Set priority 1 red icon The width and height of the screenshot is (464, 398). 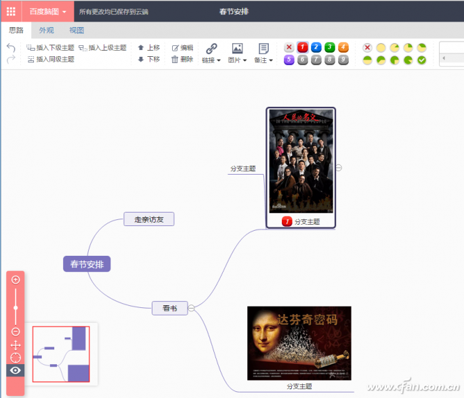302,47
